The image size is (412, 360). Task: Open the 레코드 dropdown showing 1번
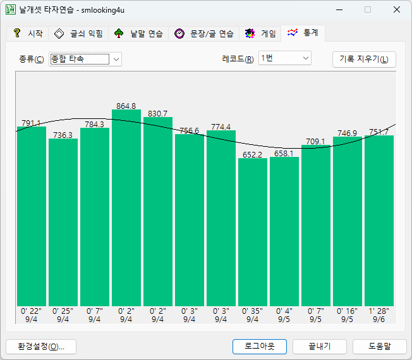(x=285, y=58)
